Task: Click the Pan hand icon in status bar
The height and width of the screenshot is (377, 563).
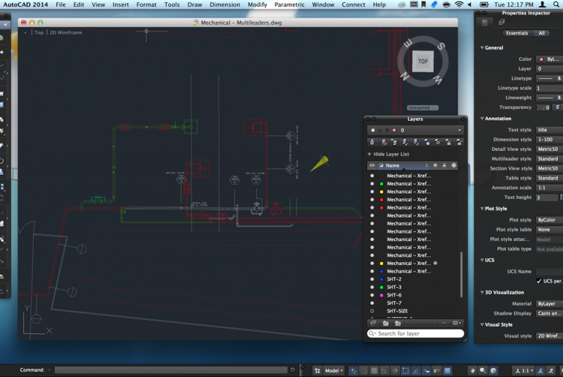Action: pos(472,370)
